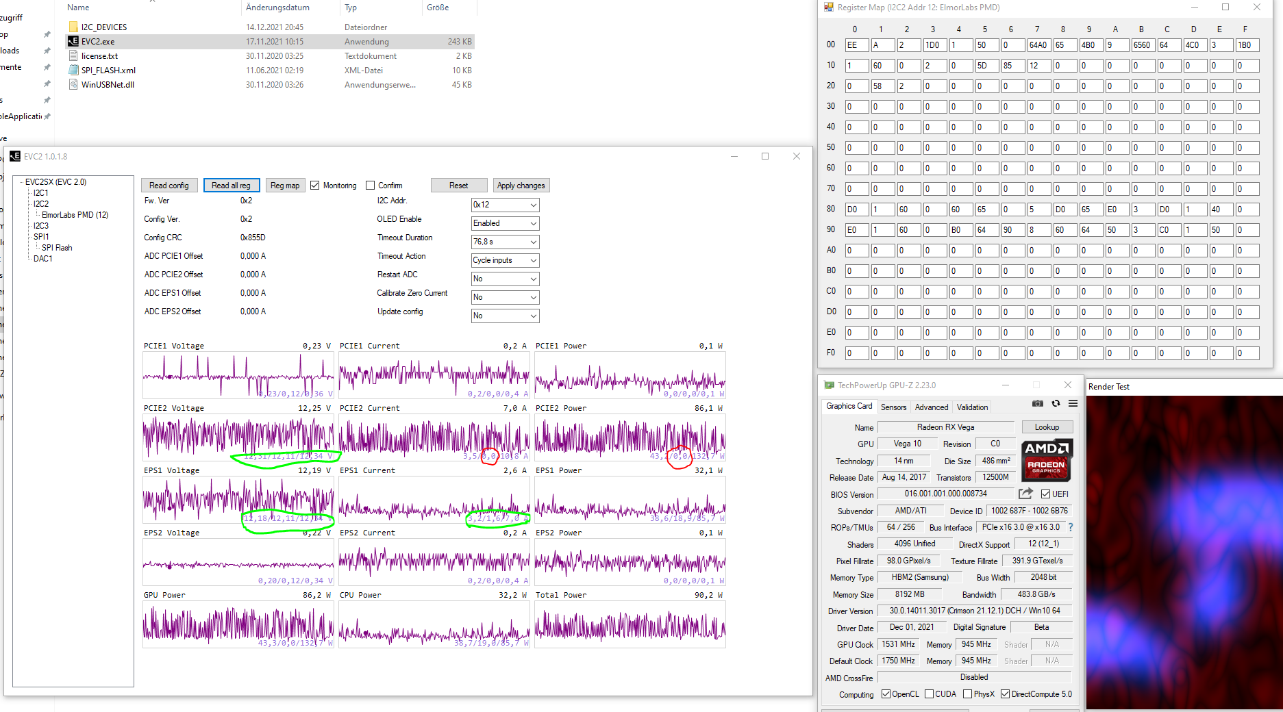1283x712 pixels.
Task: Select the I2C_DEVICES folder icon
Action: coord(73,27)
